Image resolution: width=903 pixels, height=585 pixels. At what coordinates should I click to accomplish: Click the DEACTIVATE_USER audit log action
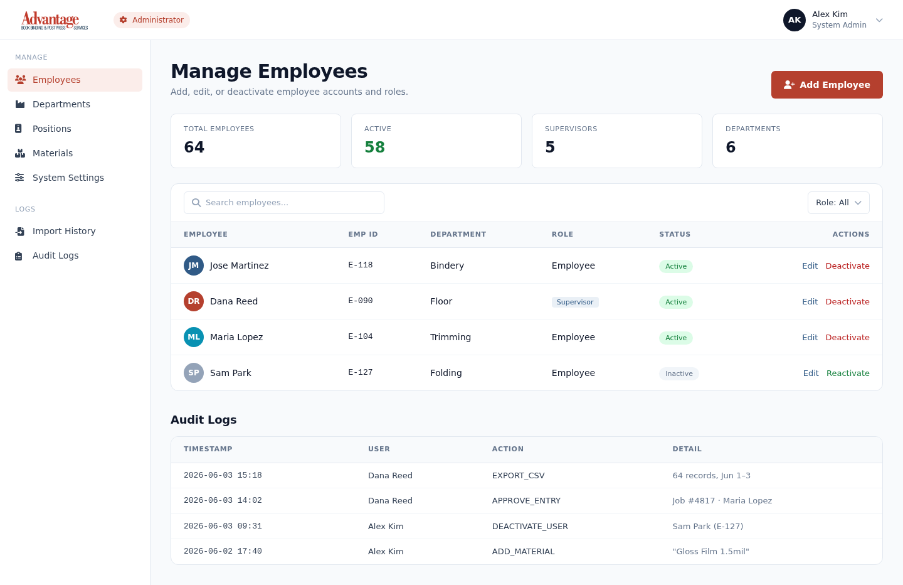click(530, 527)
